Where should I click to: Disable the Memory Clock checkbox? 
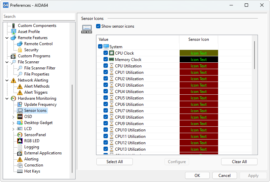click(106, 60)
